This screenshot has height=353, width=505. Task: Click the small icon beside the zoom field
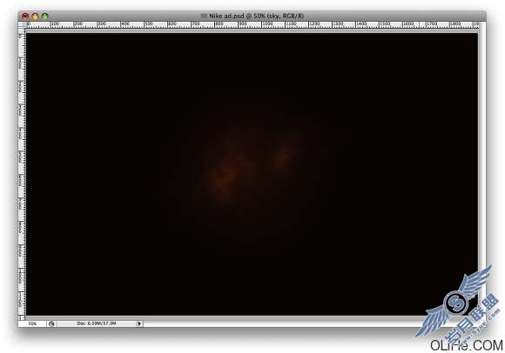click(51, 323)
